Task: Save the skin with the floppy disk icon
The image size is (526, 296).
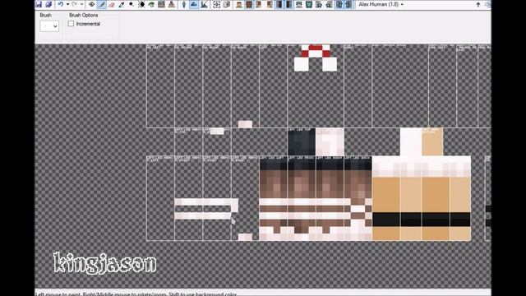Action: (x=39, y=4)
